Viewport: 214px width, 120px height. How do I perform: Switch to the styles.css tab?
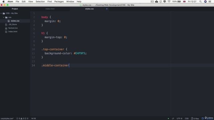click(89, 9)
